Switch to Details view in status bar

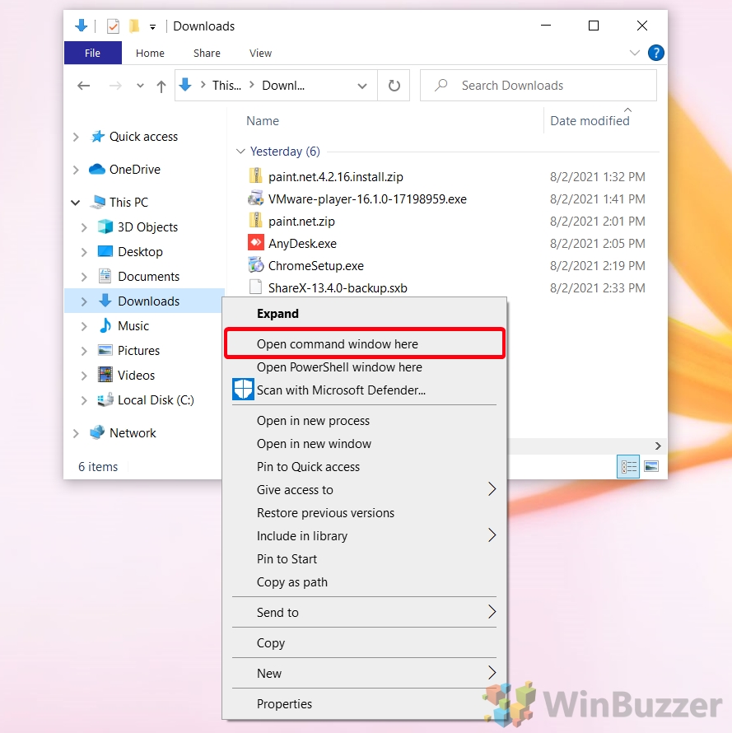pos(628,466)
